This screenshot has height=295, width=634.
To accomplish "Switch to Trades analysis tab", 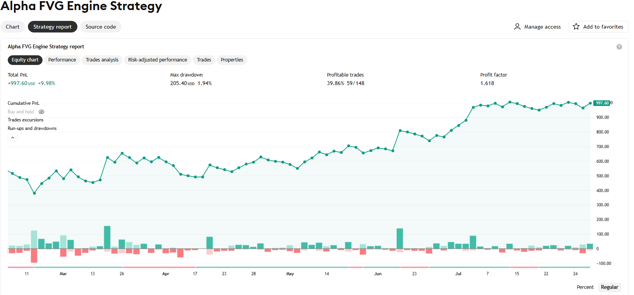I will [x=102, y=60].
